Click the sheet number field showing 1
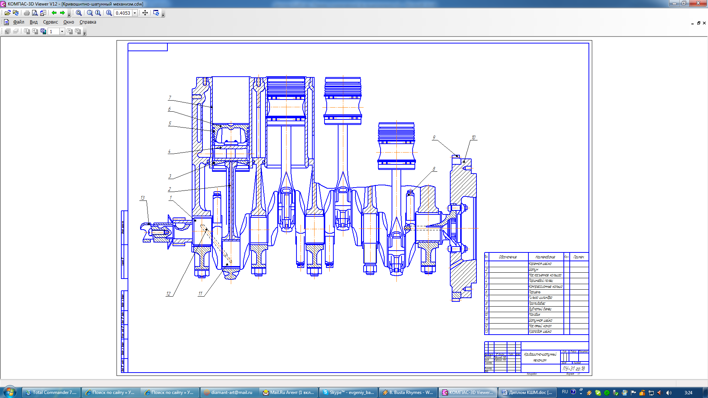This screenshot has height=398, width=708. pos(54,32)
